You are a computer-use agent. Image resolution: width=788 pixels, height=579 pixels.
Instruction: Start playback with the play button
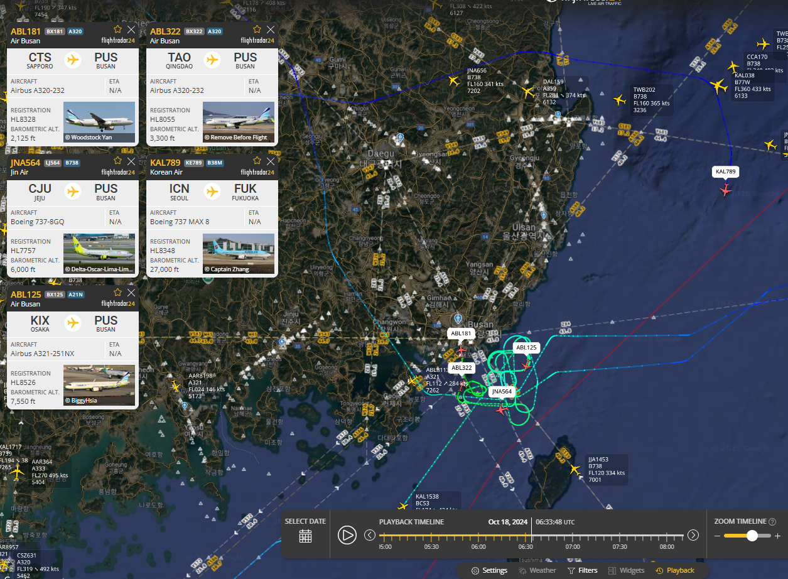347,535
